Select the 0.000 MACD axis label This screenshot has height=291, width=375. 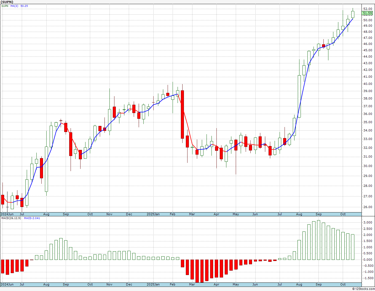click(368, 260)
